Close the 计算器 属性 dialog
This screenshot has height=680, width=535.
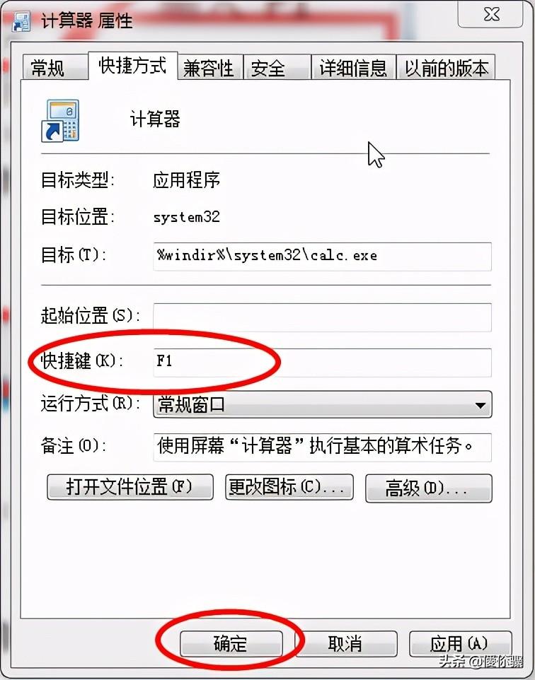click(x=490, y=14)
